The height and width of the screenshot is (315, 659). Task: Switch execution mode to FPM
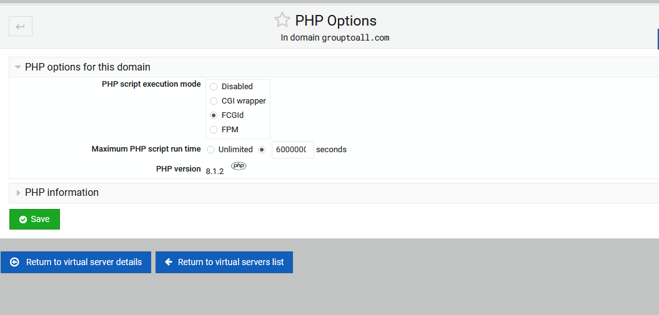click(x=214, y=130)
